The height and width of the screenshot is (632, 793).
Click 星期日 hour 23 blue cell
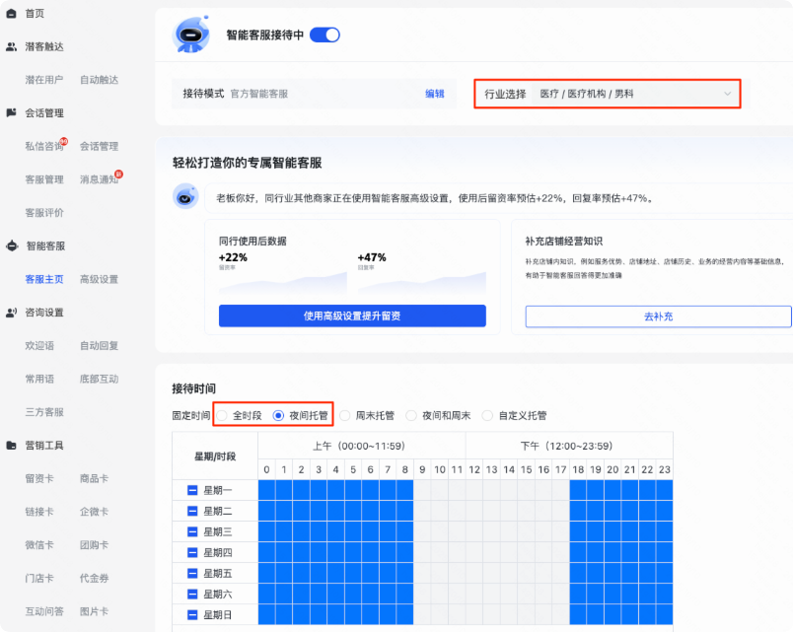coord(665,615)
